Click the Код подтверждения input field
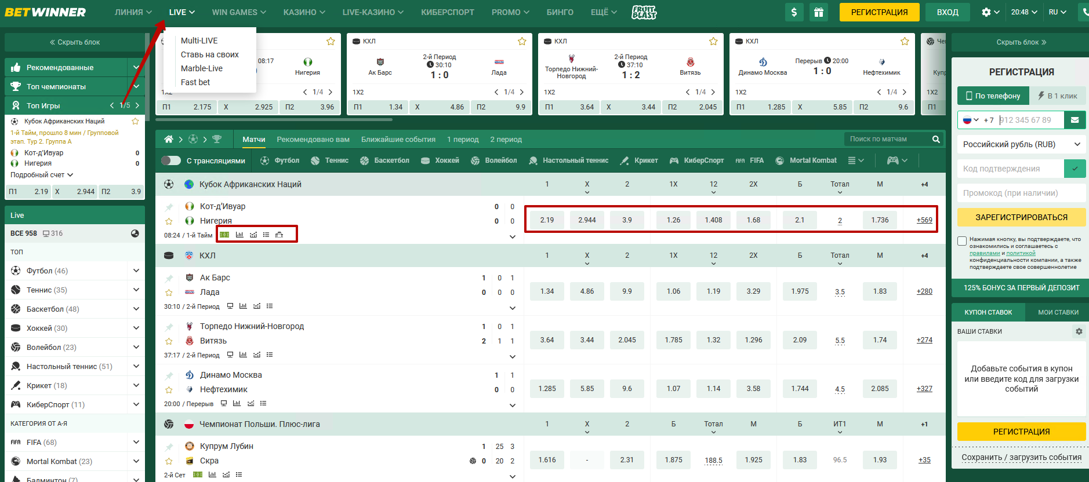This screenshot has height=482, width=1089. (1010, 169)
